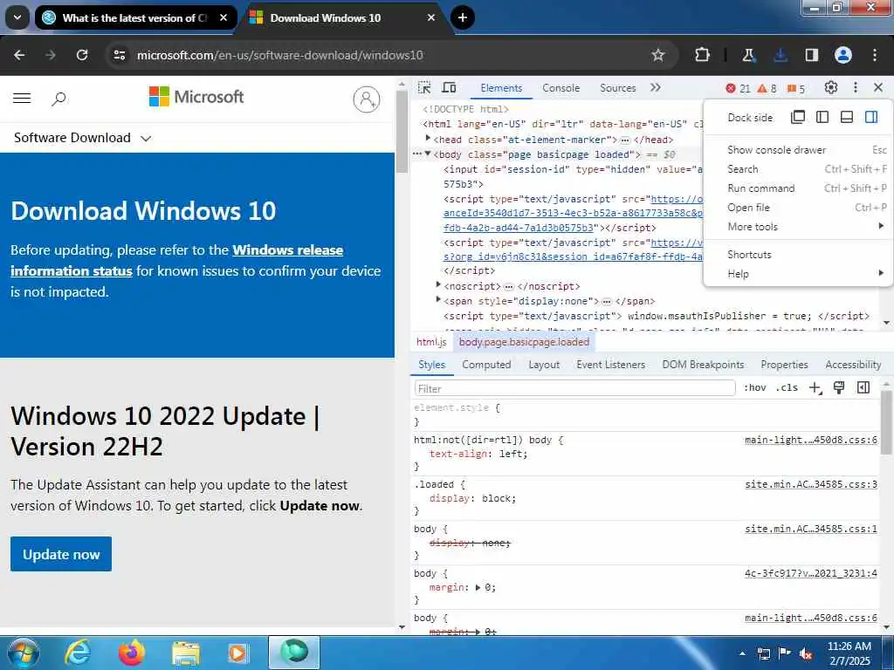Open the Computed styles tab

click(x=486, y=365)
